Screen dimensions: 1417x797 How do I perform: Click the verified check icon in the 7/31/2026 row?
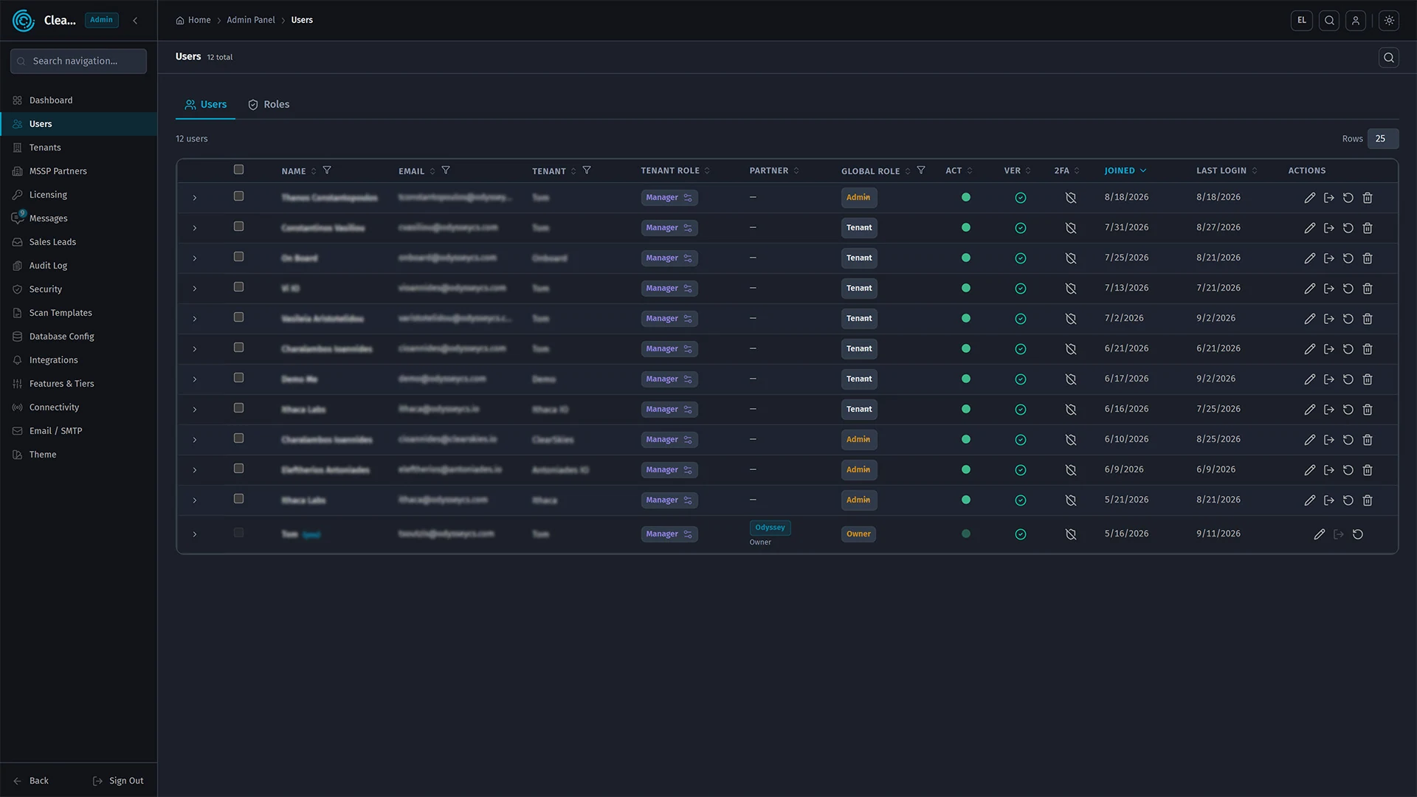[1020, 228]
